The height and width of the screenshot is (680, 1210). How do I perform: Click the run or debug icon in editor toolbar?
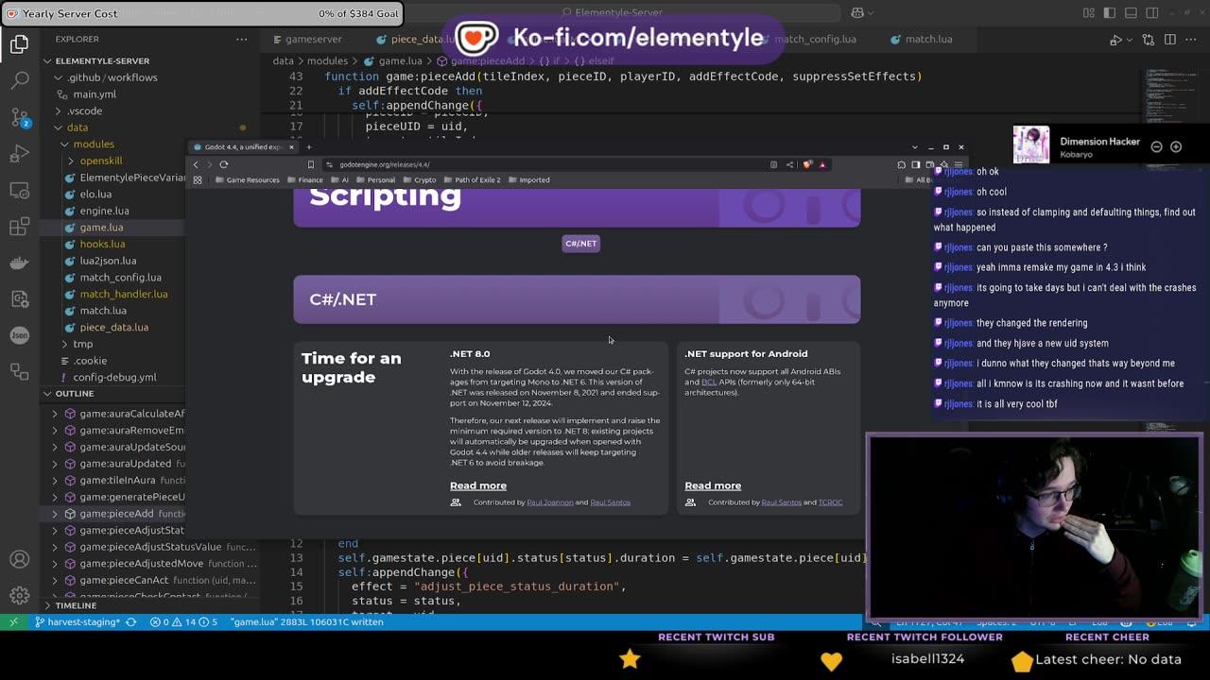(x=1116, y=40)
